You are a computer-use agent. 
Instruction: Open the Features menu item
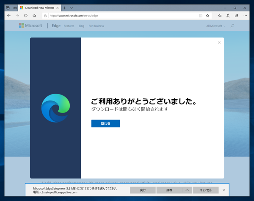(69, 26)
